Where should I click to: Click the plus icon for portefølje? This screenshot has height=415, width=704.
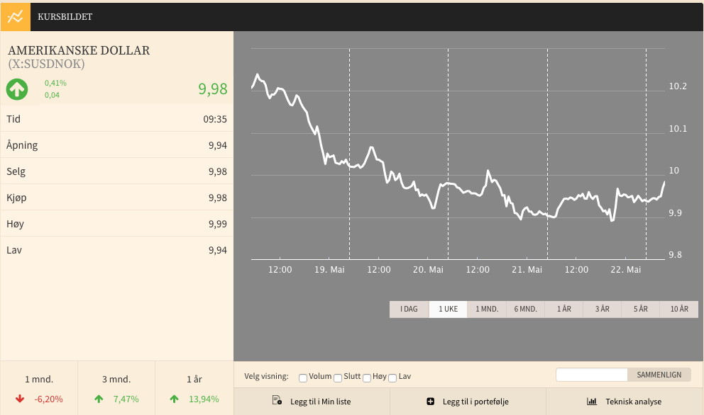[x=430, y=401]
